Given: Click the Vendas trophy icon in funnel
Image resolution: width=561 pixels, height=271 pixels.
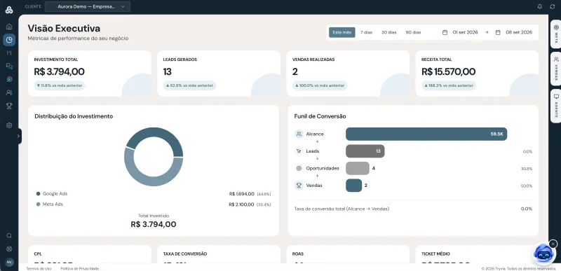Looking at the screenshot, I should [x=299, y=186].
